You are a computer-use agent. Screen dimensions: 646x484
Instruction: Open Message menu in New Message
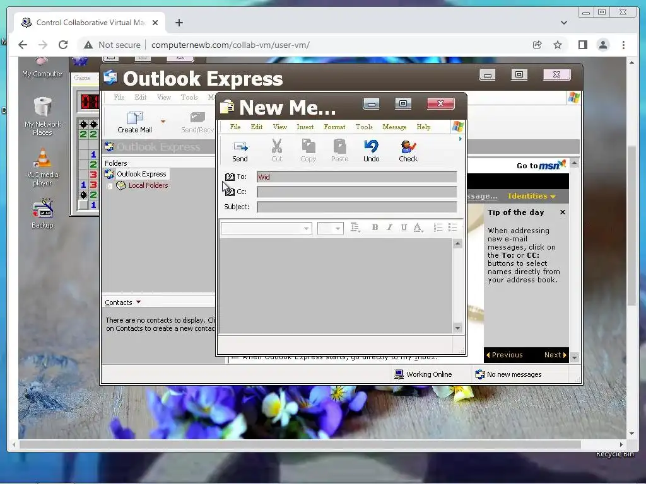[x=394, y=127]
